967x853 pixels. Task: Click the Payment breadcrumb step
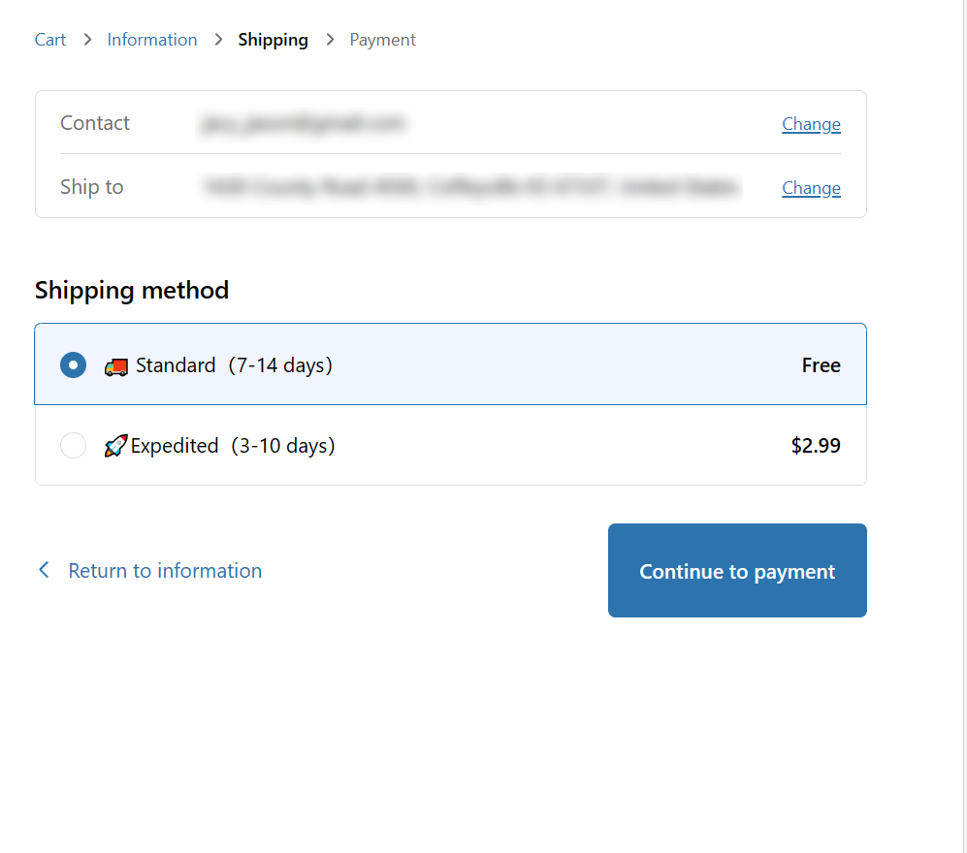(x=382, y=40)
